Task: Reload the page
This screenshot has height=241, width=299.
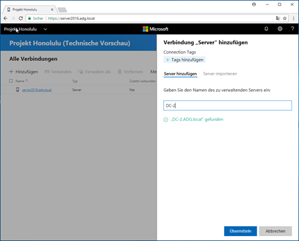Action: [x=21, y=18]
